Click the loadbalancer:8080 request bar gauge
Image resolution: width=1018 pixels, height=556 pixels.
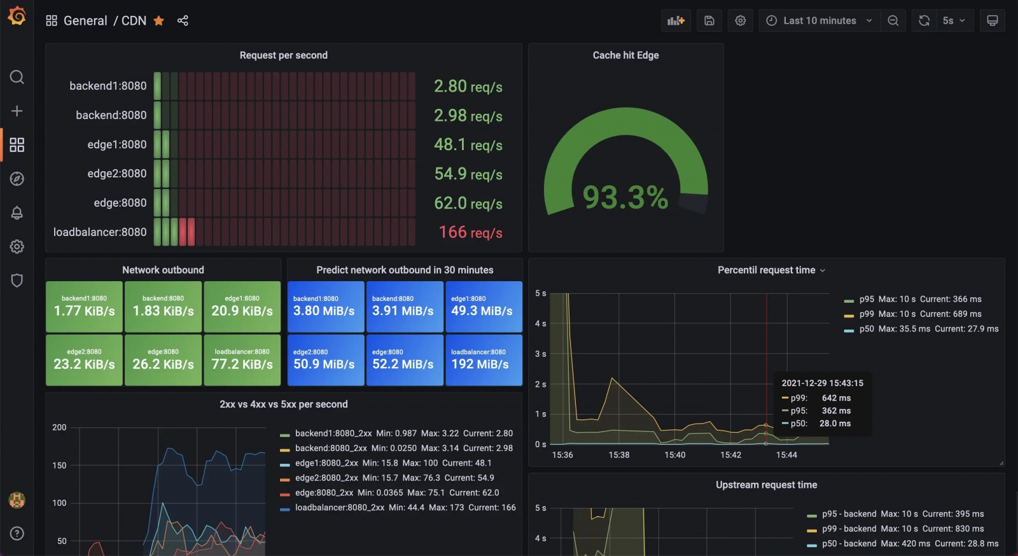[284, 232]
